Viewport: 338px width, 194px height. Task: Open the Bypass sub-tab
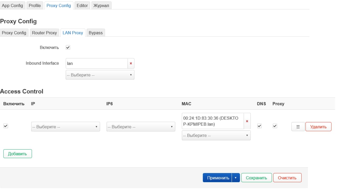tap(96, 33)
